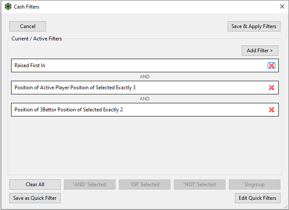
Task: Click the Ungroup button
Action: click(x=254, y=184)
